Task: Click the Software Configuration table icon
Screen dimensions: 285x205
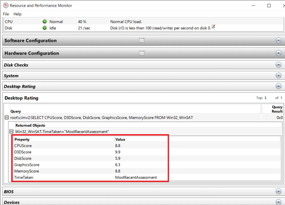Action: point(142,40)
